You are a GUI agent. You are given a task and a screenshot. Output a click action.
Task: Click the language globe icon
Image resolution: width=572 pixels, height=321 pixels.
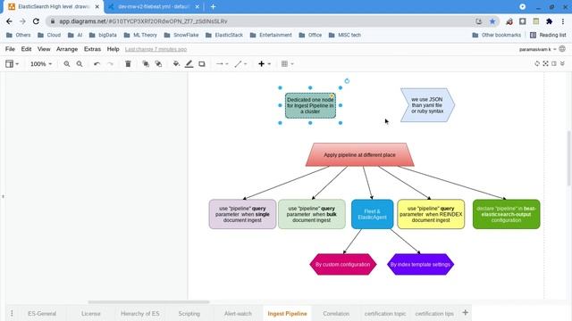click(x=562, y=49)
